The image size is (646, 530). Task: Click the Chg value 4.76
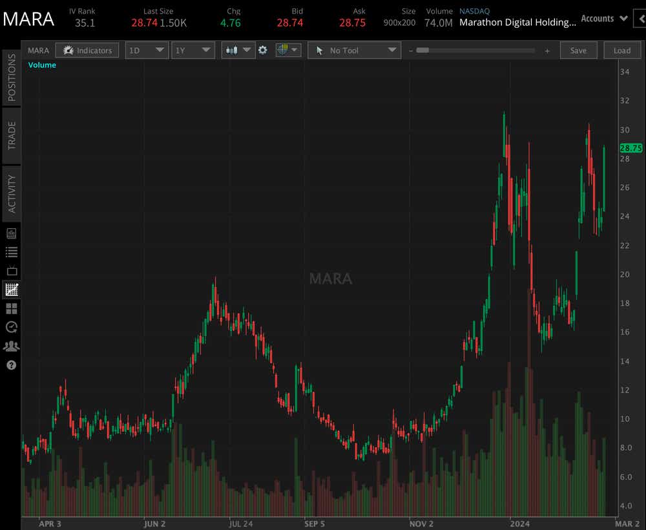pos(231,23)
